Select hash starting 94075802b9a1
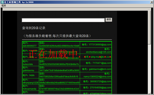The width and height of the screenshot is (154, 95). pyautogui.click(x=59, y=77)
